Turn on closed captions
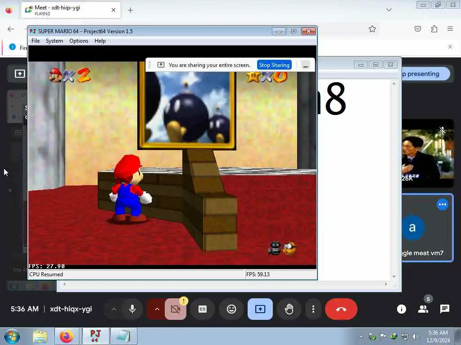The image size is (461, 345). (202, 309)
